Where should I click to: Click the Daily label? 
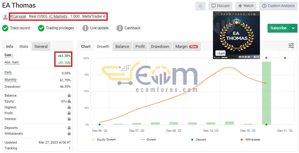[8, 73]
